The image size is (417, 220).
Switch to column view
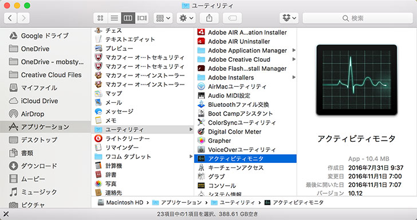coord(128,18)
